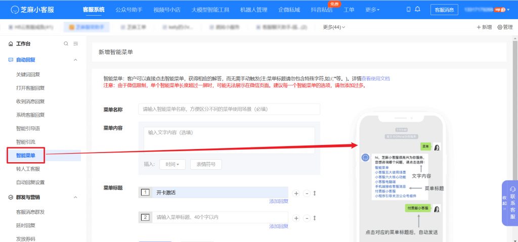The width and height of the screenshot is (518, 242).
Task: Select 转人工客服 in sidebar
Action: pyautogui.click(x=28, y=169)
